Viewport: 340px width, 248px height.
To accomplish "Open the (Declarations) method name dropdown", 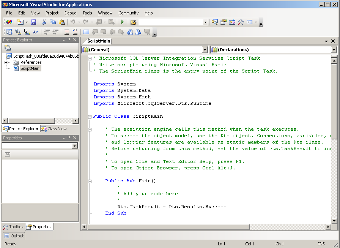I will pos(334,50).
